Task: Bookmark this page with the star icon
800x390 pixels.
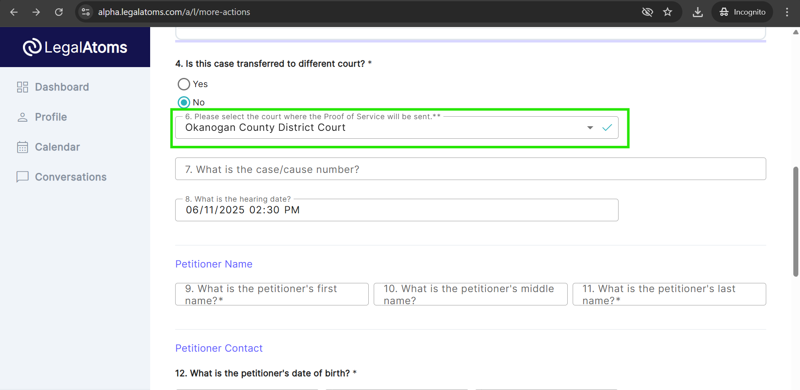Action: point(668,12)
